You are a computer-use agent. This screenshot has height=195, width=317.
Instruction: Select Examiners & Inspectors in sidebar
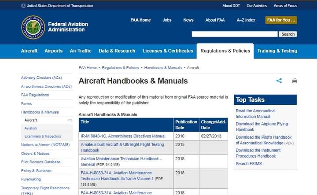point(43,136)
